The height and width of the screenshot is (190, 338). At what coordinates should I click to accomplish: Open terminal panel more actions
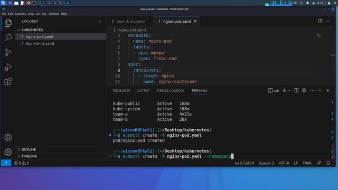[312, 91]
